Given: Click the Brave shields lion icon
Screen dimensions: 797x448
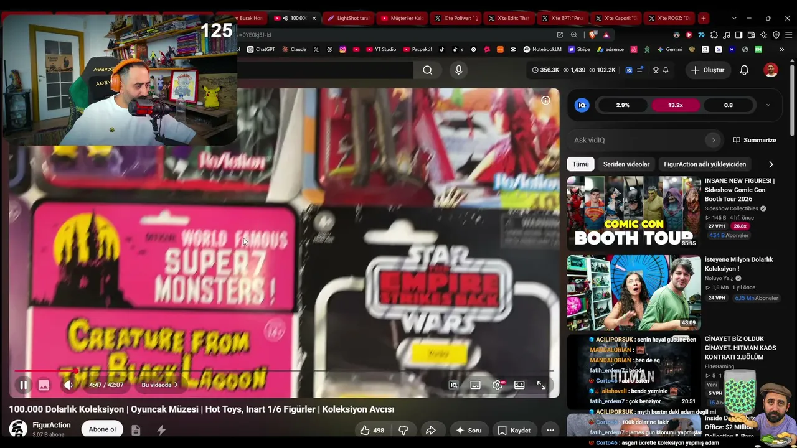Looking at the screenshot, I should 593,35.
